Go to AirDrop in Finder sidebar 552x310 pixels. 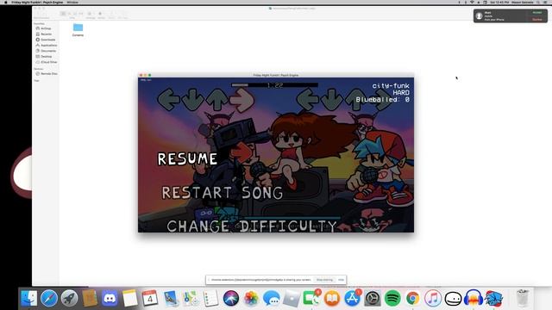pos(46,28)
